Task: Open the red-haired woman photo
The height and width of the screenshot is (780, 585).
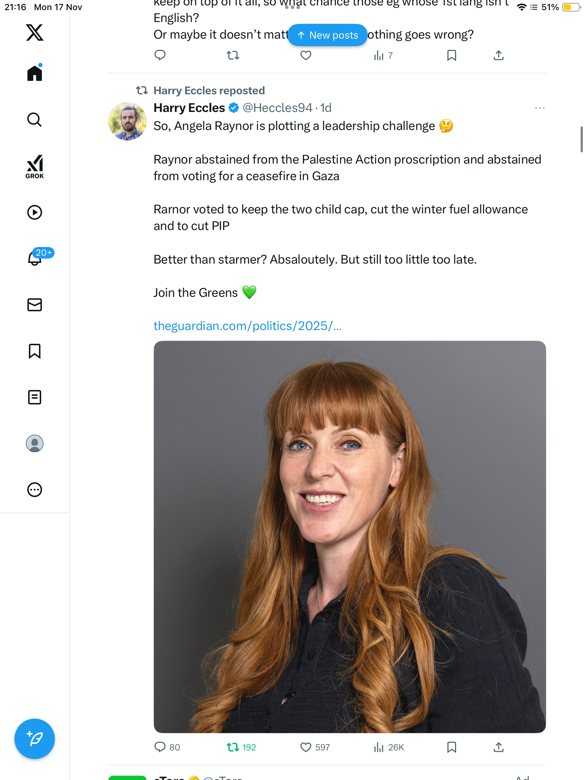Action: click(x=350, y=537)
